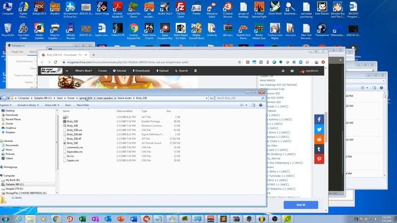Open Search in the site navbar
The image size is (397, 223).
[x=181, y=71]
